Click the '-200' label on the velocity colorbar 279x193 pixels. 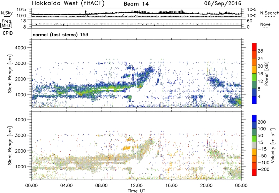point(264,169)
